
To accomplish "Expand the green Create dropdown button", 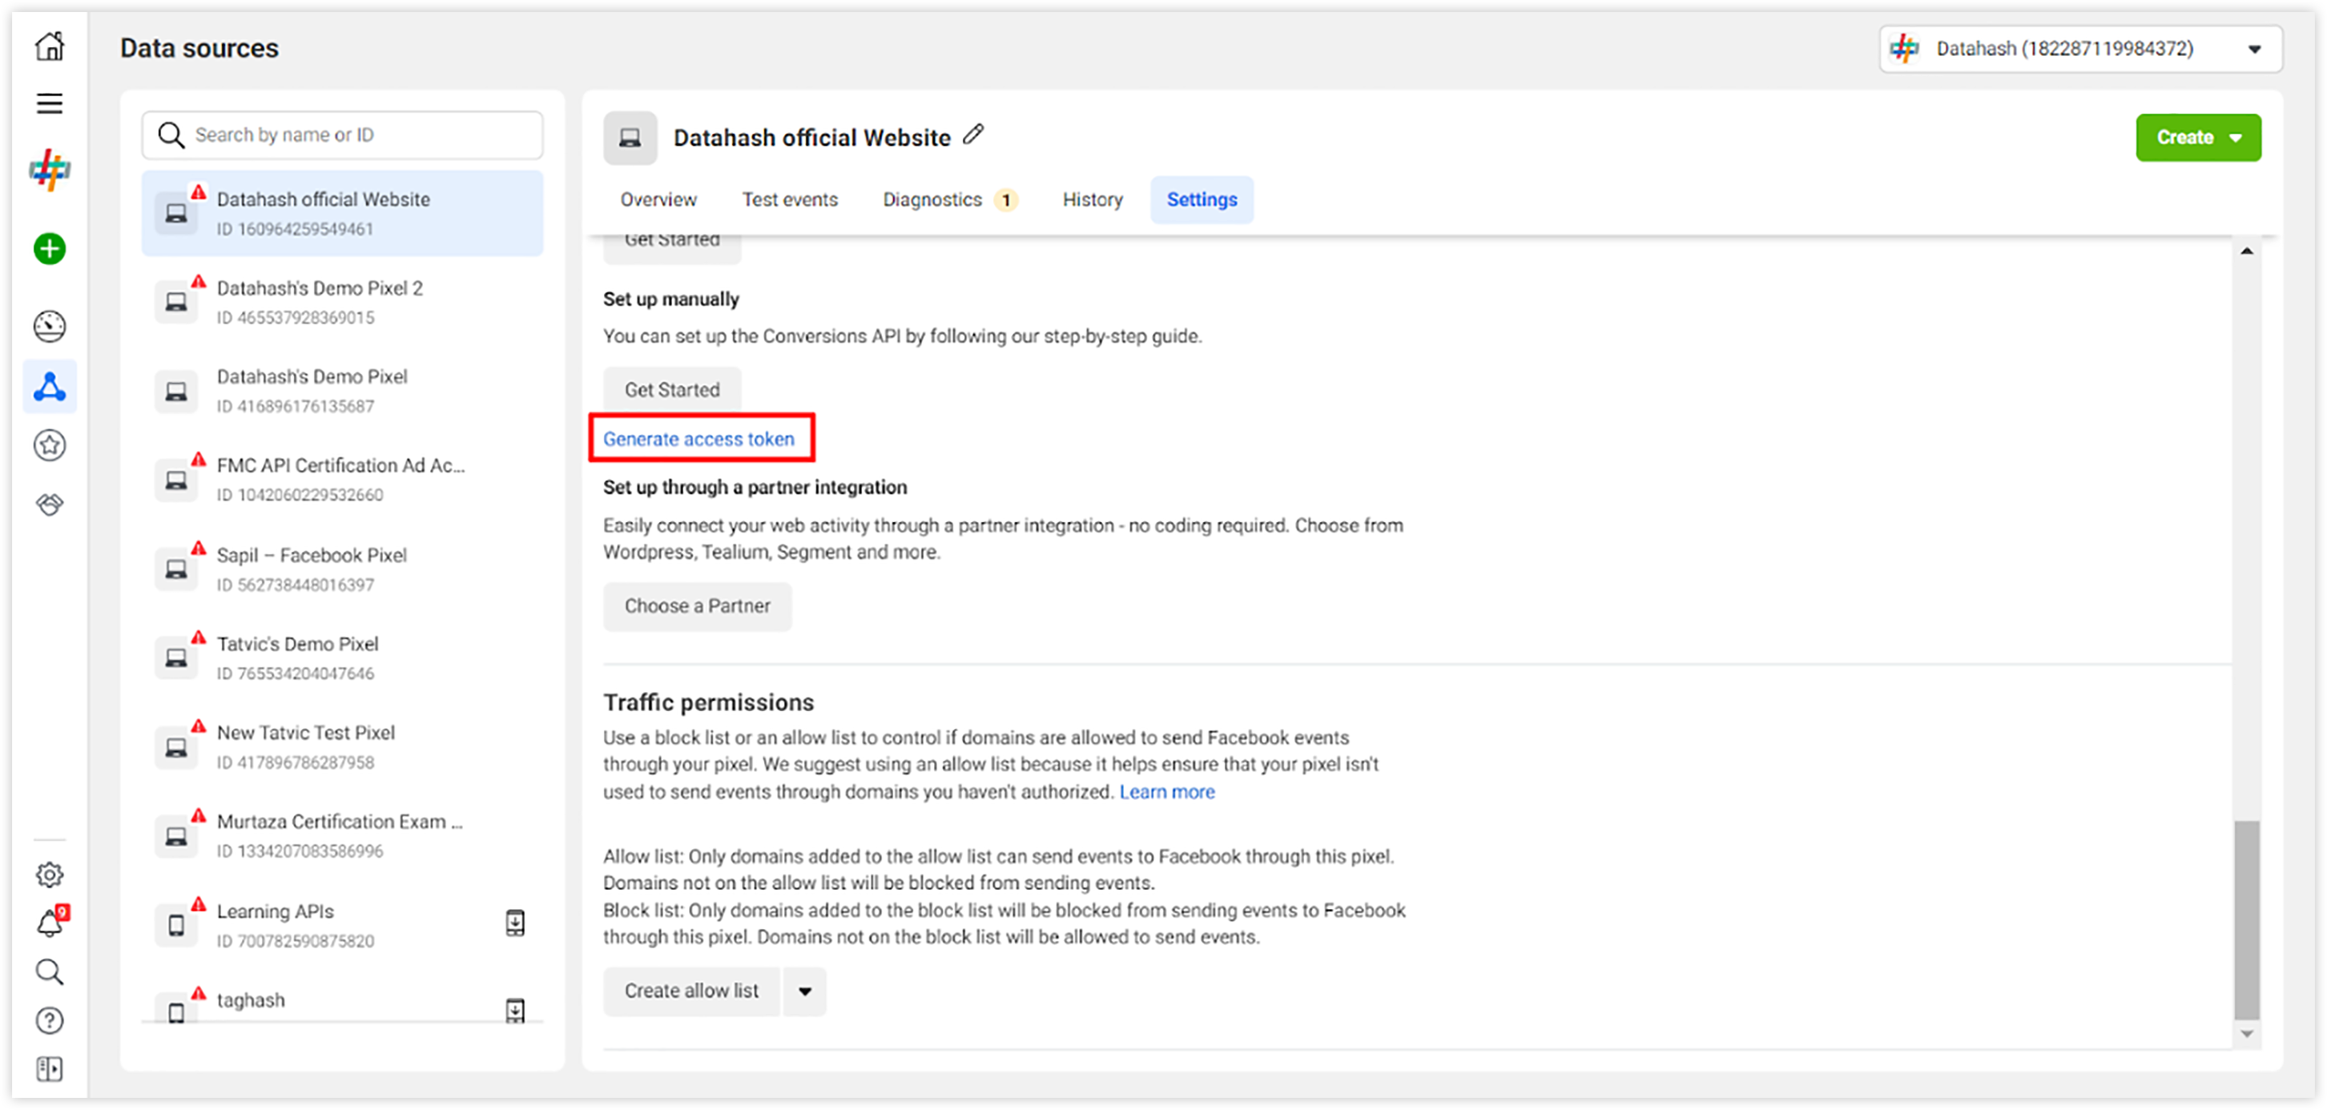I will [2198, 137].
